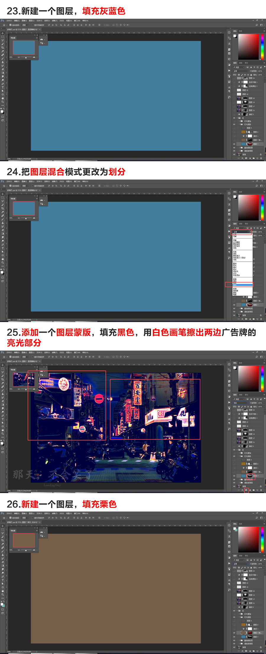Delete layer via trash icon in step 23 screenshot
Image resolution: width=266 pixels, height=654 pixels.
point(261,158)
